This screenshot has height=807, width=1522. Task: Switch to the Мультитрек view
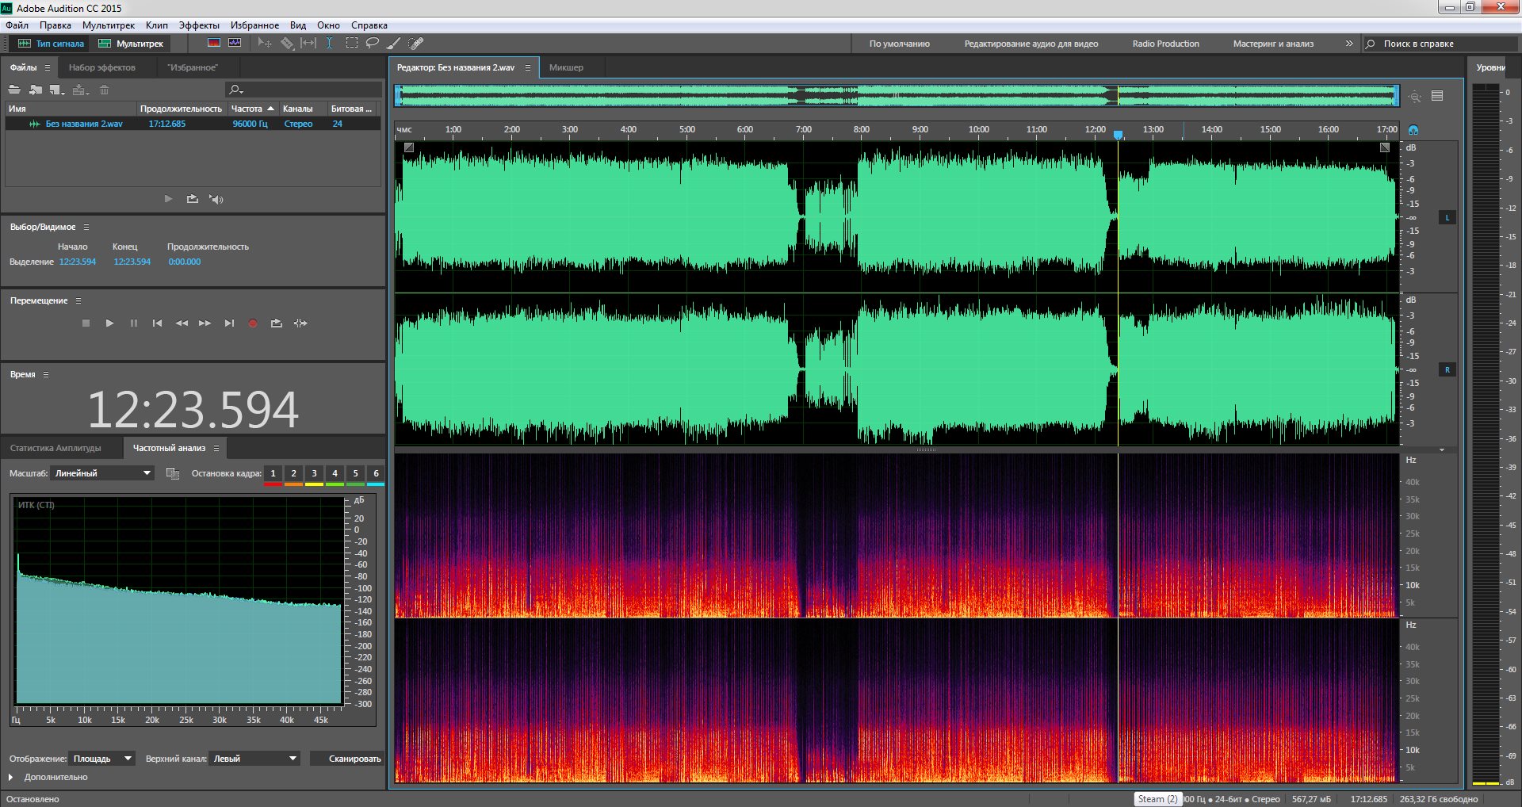tap(132, 44)
